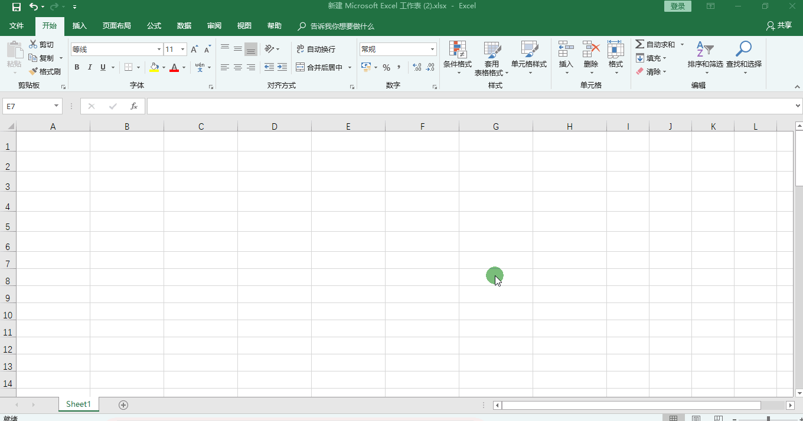Toggle Italic text formatting

click(x=90, y=67)
